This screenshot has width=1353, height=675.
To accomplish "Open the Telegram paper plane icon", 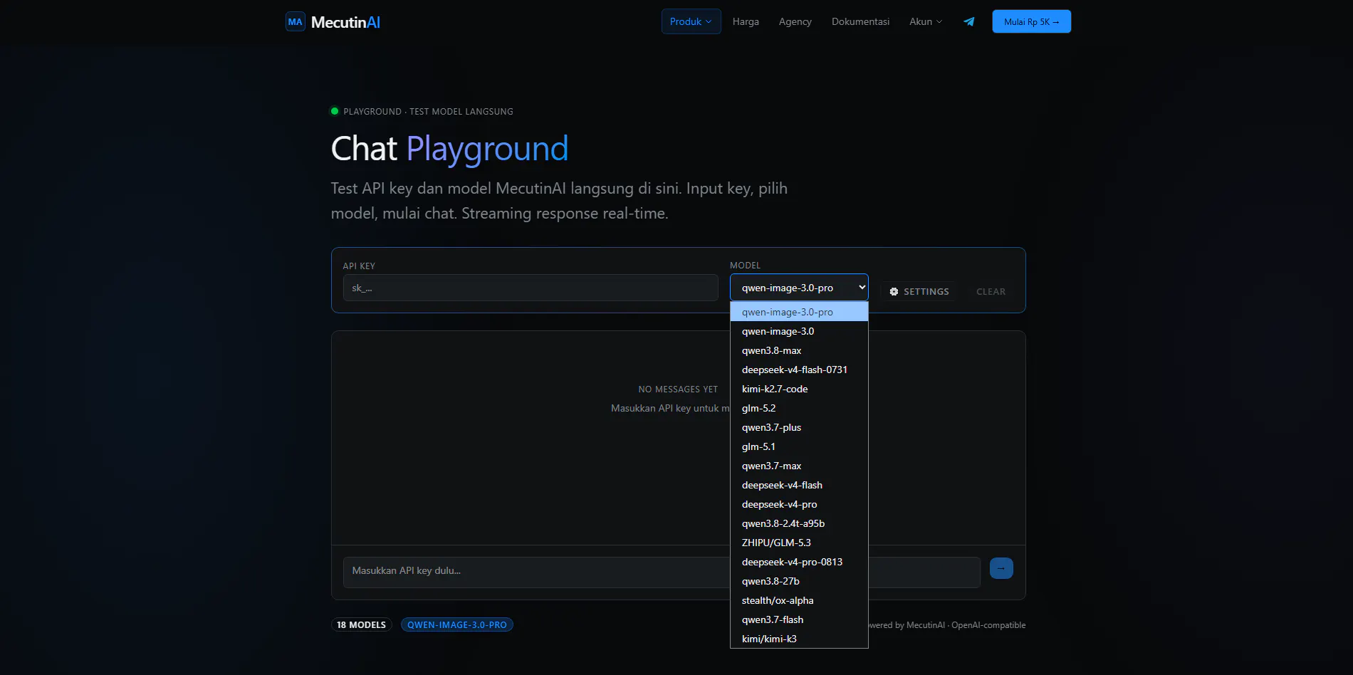I will pyautogui.click(x=968, y=21).
